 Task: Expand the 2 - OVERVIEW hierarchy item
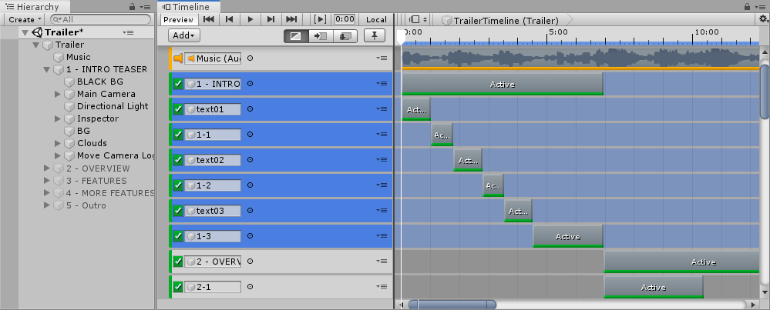click(47, 168)
